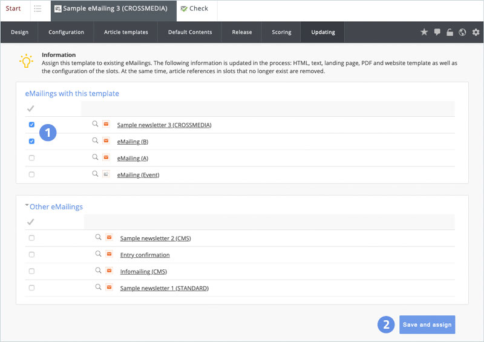Open the comments speech bubble icon
Viewport: 484px width, 342px height.
click(x=437, y=32)
